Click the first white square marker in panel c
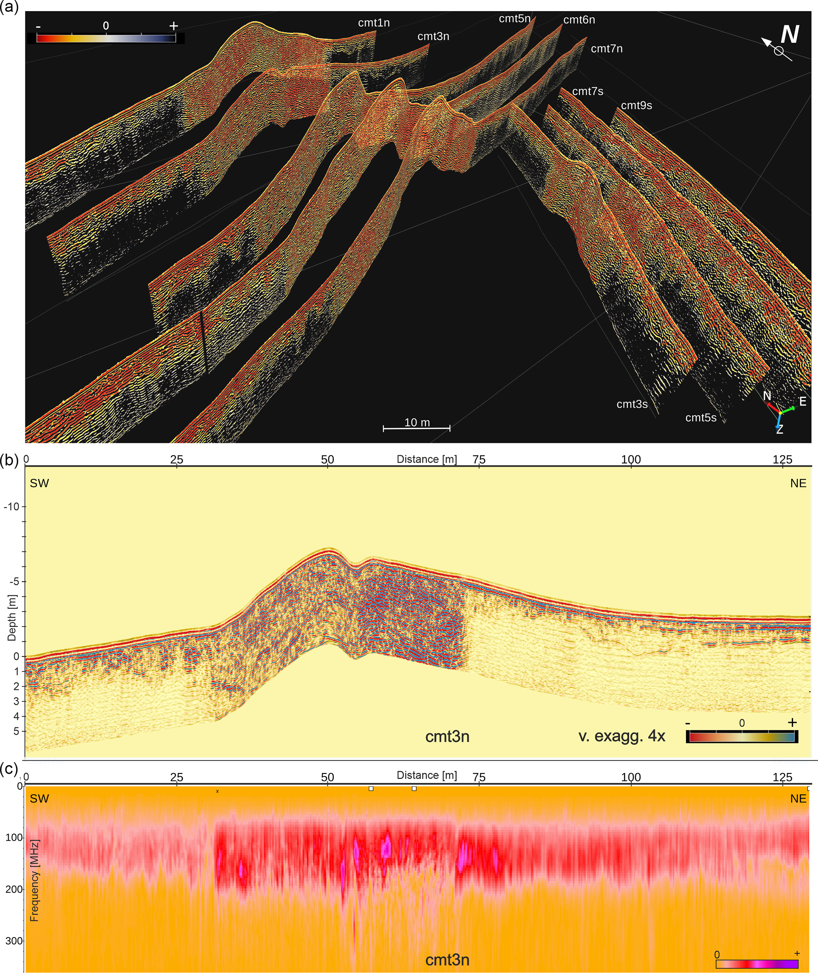This screenshot has width=818, height=973. coord(371,789)
